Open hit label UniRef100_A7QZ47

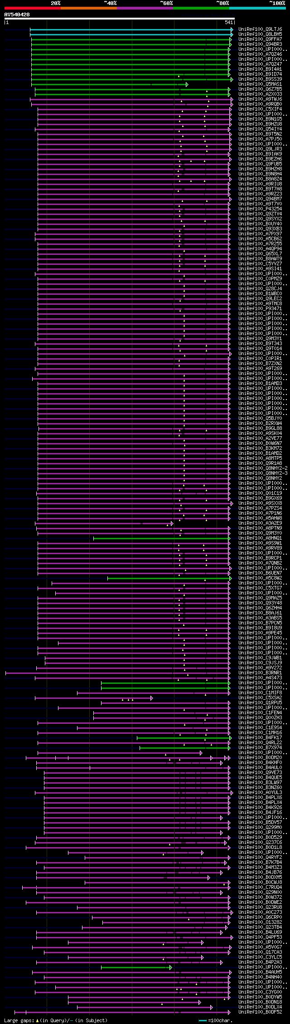tap(260, 64)
